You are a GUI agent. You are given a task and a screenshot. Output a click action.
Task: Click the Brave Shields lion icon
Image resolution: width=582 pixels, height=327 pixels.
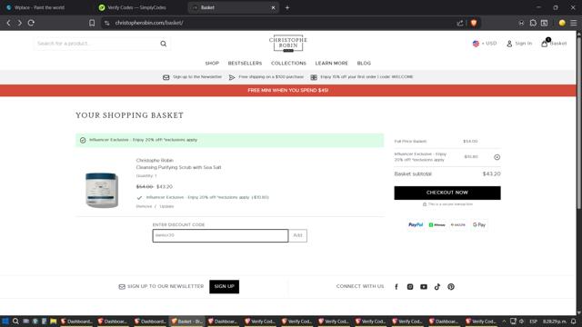coord(474,23)
